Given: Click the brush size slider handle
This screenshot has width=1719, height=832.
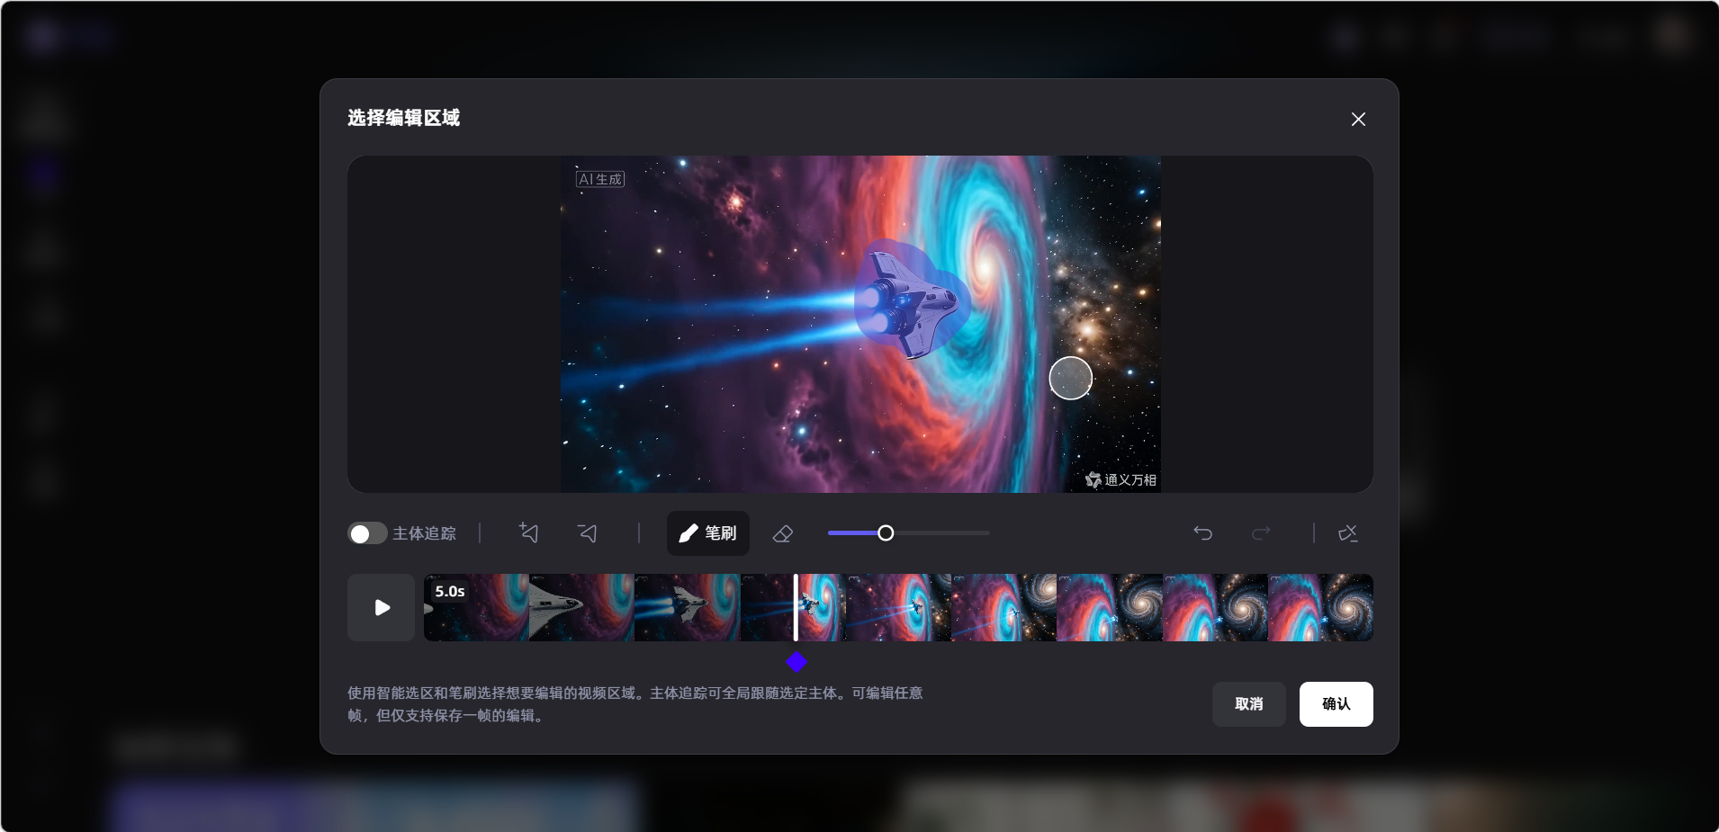Looking at the screenshot, I should tap(886, 533).
